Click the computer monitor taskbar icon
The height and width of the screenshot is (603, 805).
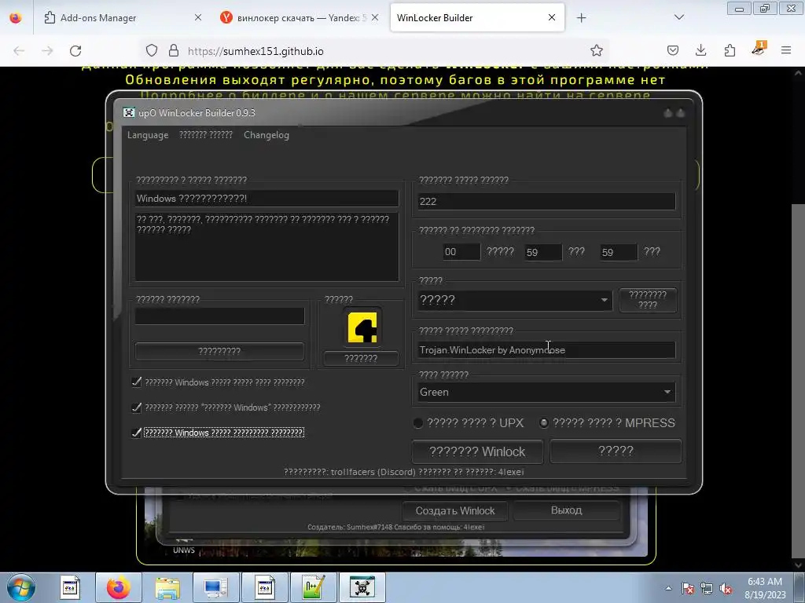click(215, 587)
